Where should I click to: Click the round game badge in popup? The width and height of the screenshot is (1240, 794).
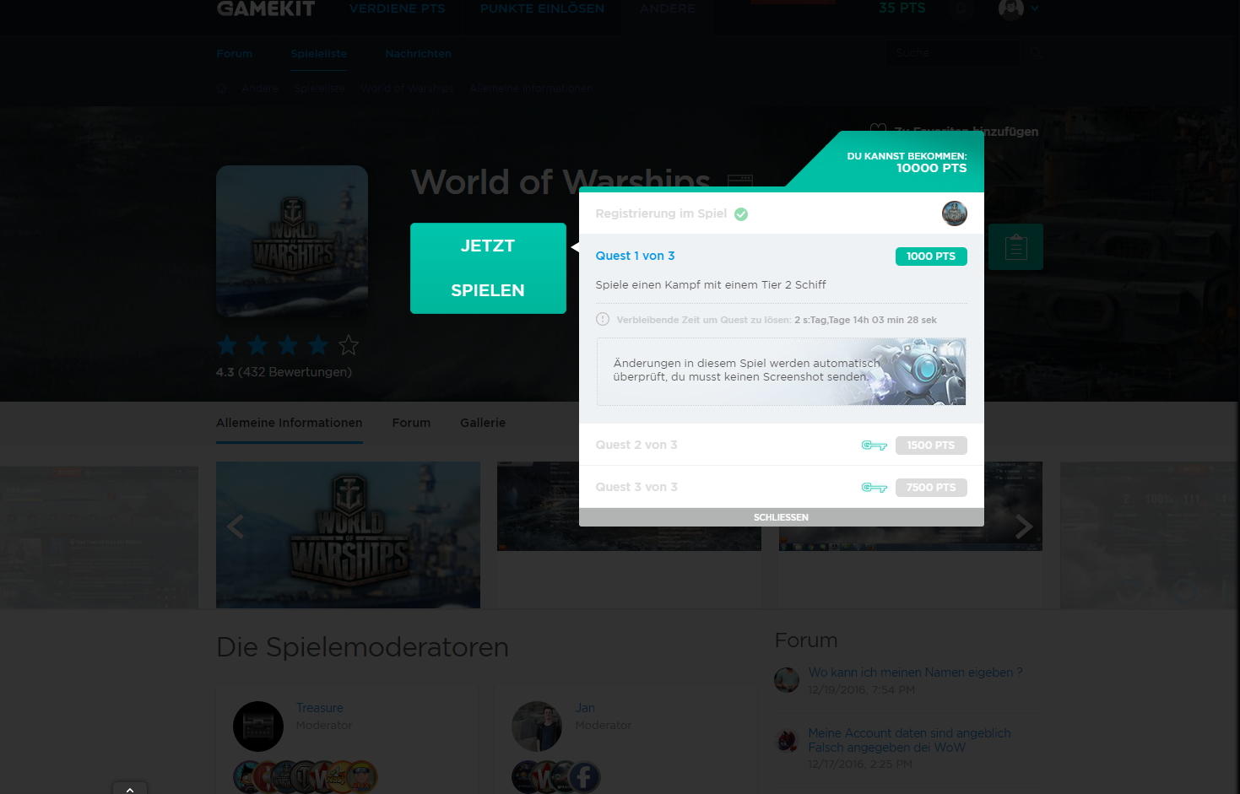[x=955, y=213]
